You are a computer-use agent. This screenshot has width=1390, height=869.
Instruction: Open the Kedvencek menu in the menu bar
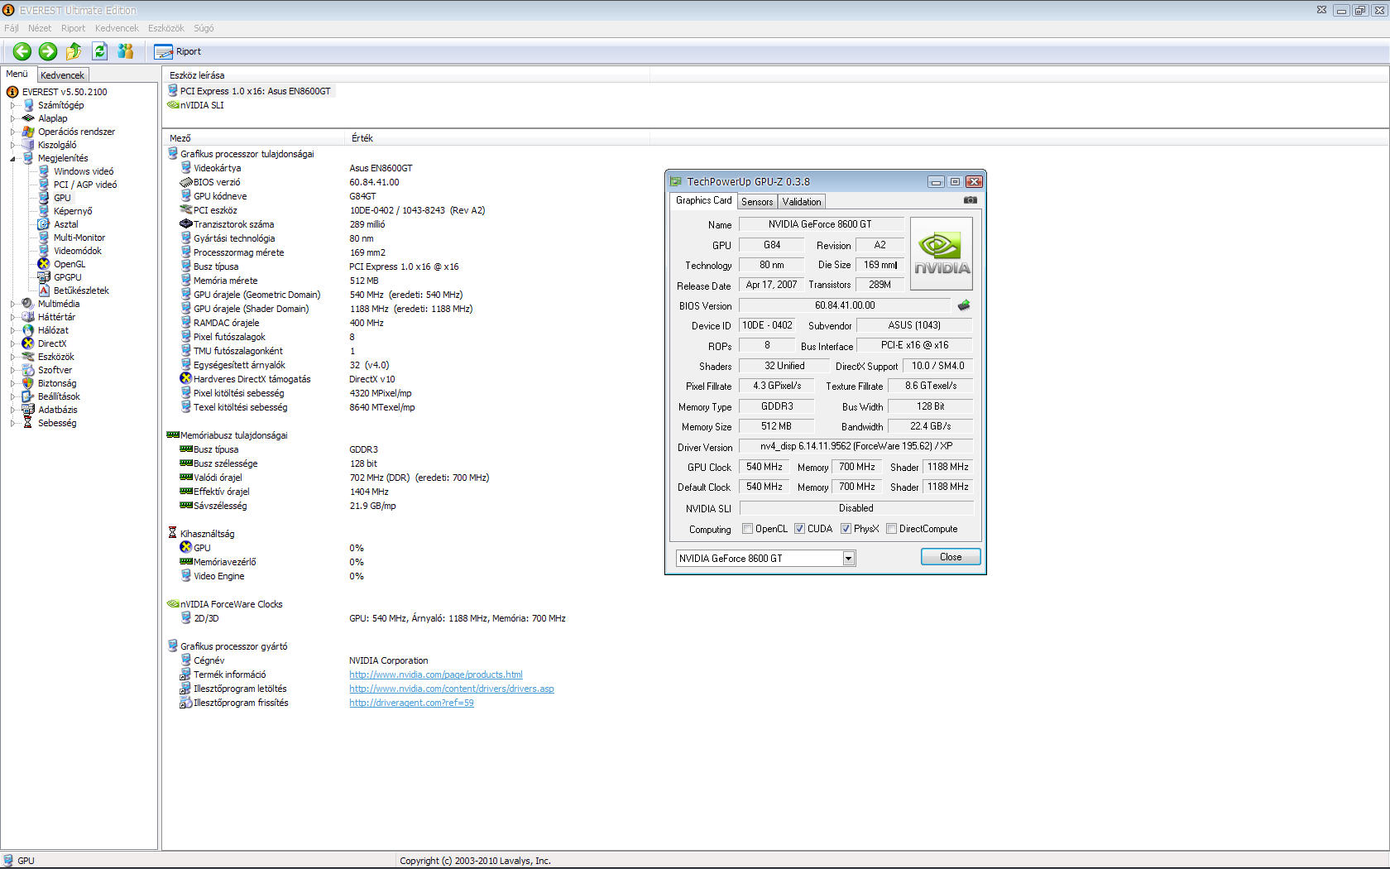coord(117,28)
